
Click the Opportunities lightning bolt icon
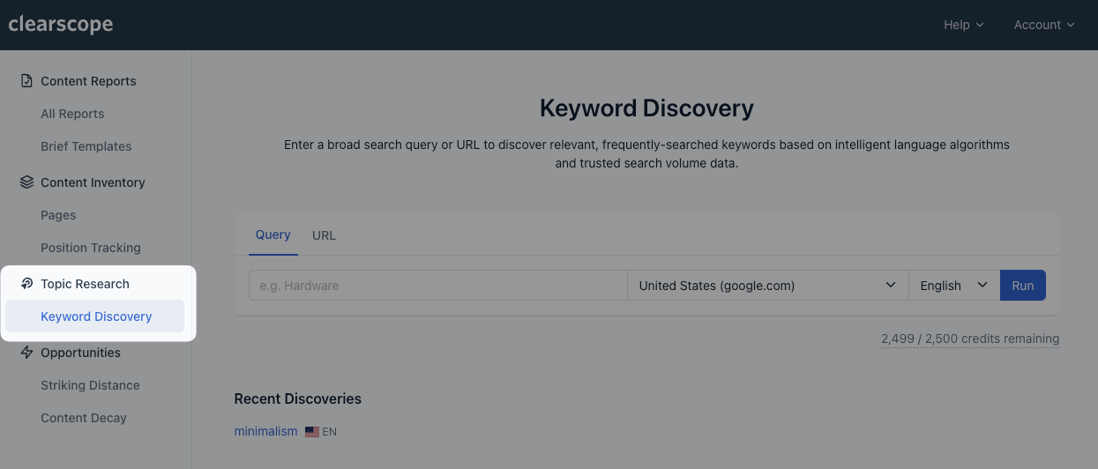26,353
